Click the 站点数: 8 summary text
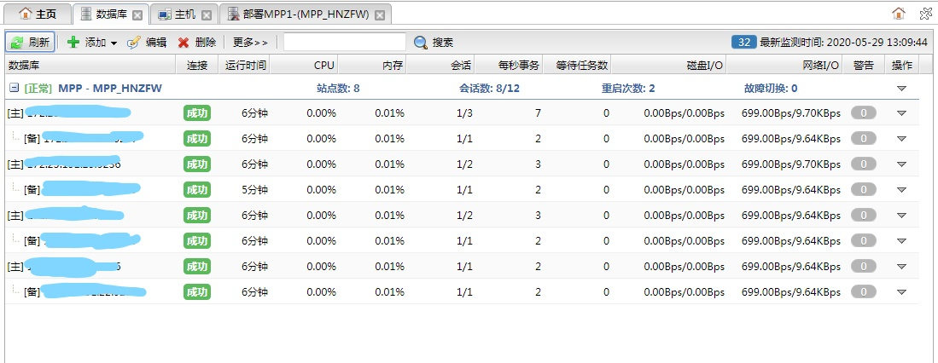Screen dimensions: 938x363 click(x=338, y=89)
